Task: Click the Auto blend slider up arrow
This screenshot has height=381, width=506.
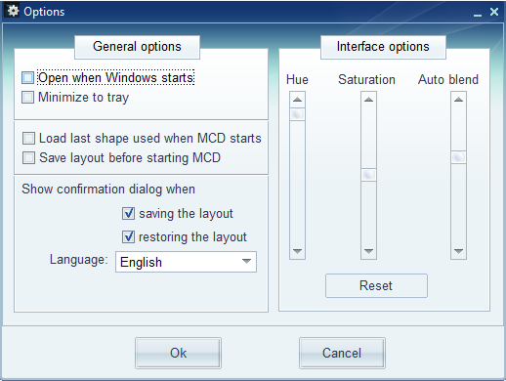Action: click(x=458, y=100)
